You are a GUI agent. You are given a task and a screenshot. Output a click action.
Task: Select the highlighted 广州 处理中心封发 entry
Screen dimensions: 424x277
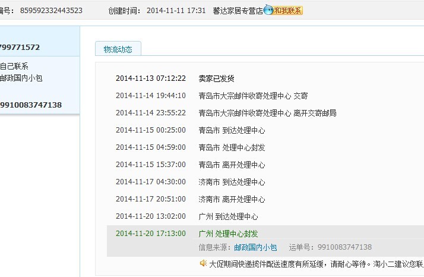point(228,234)
